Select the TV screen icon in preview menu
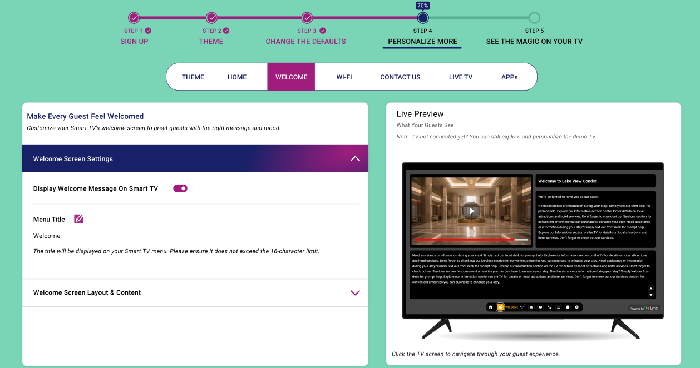700x368 pixels. (x=540, y=307)
